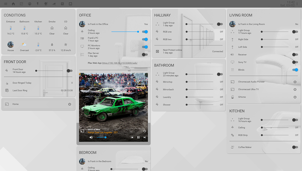
Task: Click the Last Door Ring calendar icon
Action: pos(7,90)
